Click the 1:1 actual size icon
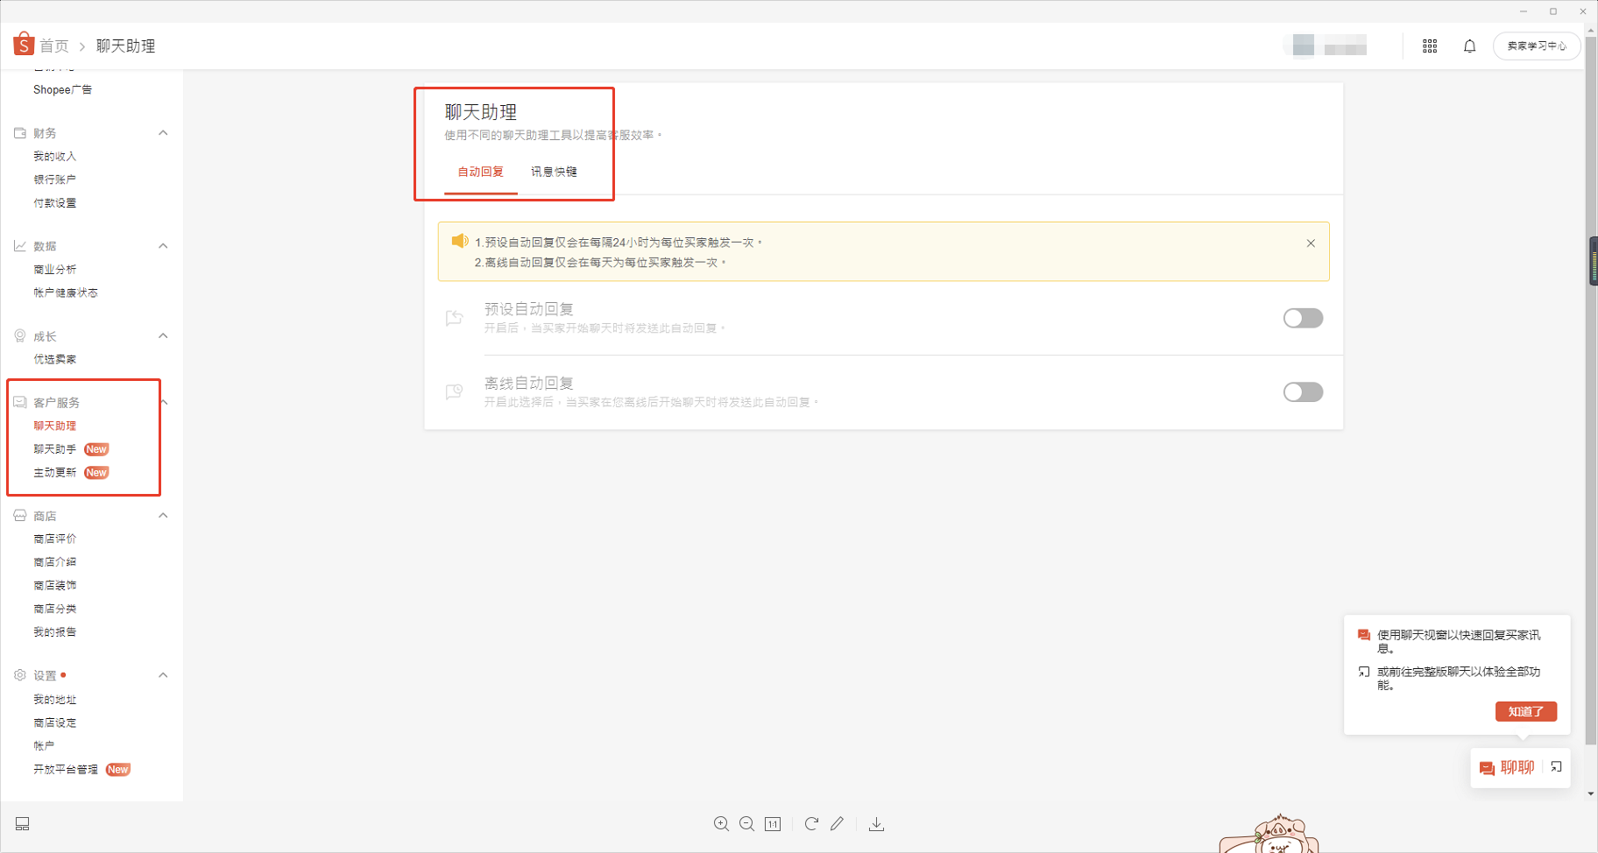Screen dimensions: 1598x853 coord(773,824)
